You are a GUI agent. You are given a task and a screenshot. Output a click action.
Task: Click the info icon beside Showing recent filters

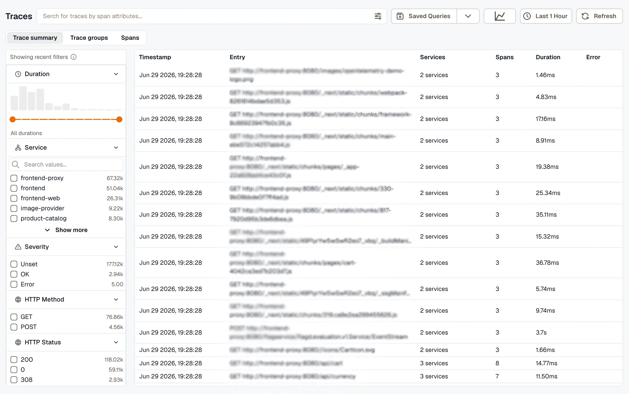click(74, 57)
